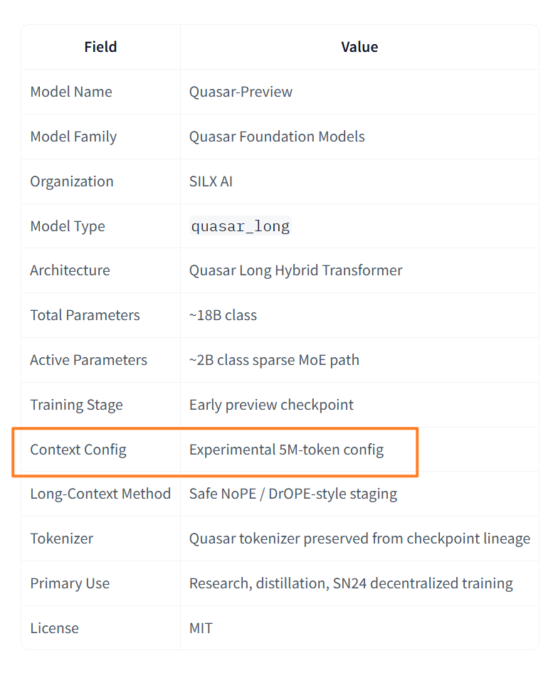Select the SILX AI organization value
This screenshot has width=558, height=673.
click(x=211, y=181)
